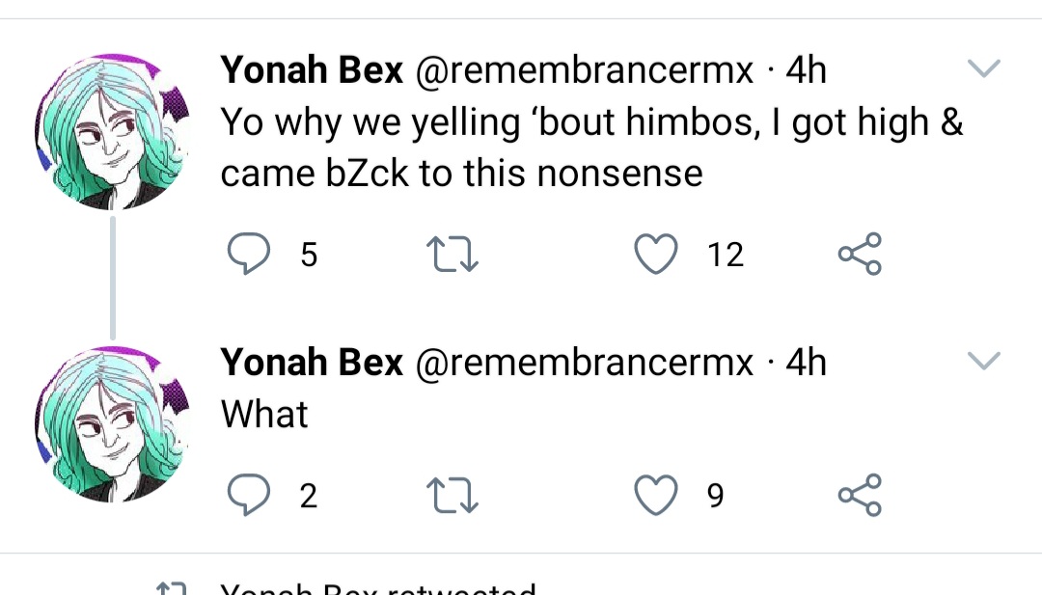Retweet the "What" tweet
1042x595 pixels.
coord(452,496)
